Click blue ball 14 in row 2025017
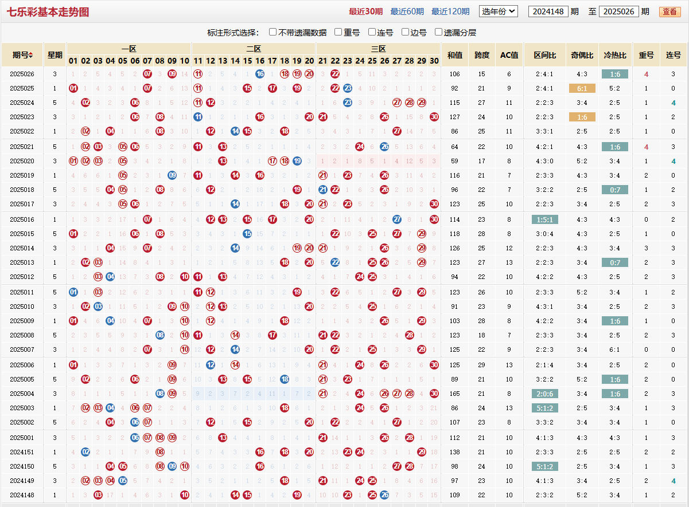This screenshot has height=507, width=689. coord(235,204)
